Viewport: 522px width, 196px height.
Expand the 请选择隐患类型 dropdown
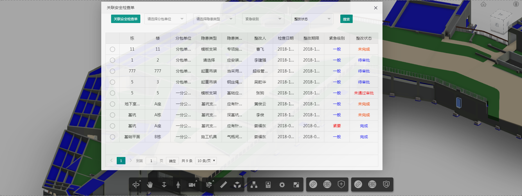coord(214,19)
